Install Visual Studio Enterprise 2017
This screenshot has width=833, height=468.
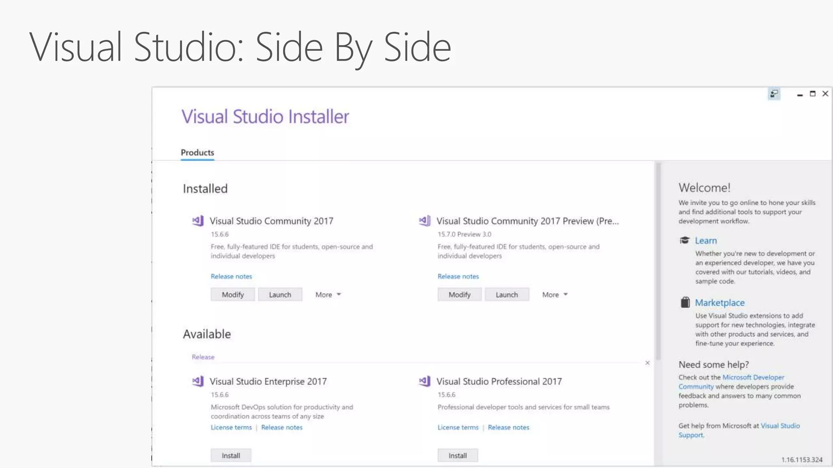pos(231,455)
